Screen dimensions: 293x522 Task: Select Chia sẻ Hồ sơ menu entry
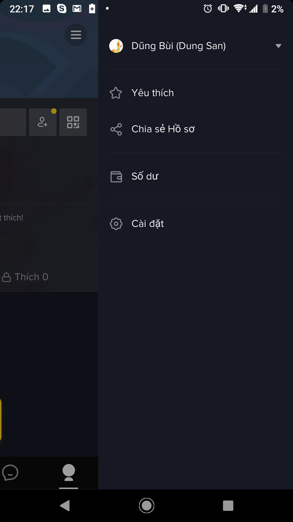(x=196, y=129)
